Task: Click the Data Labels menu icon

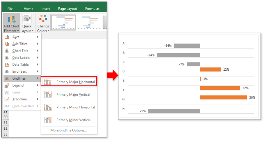Action: pyautogui.click(x=7, y=57)
